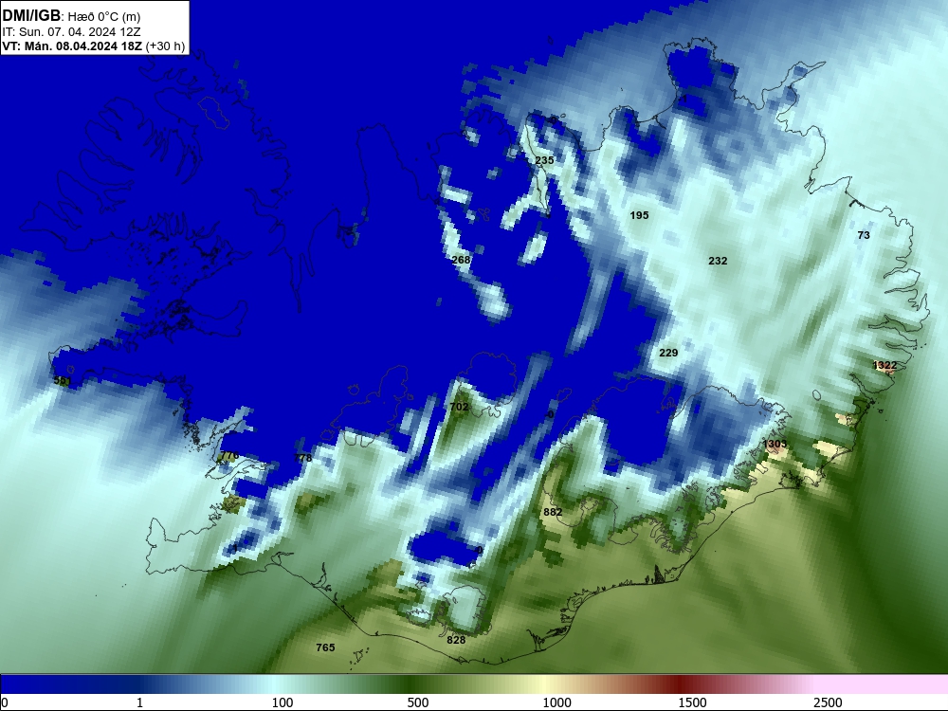Click the 1 label on the color scale

[x=139, y=702]
